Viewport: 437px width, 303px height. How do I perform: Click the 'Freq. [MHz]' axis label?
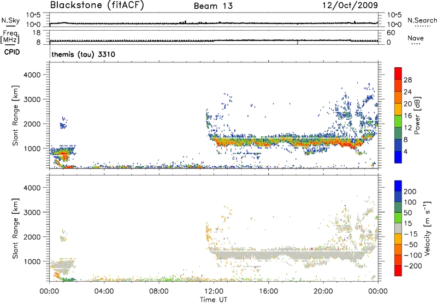(10, 37)
